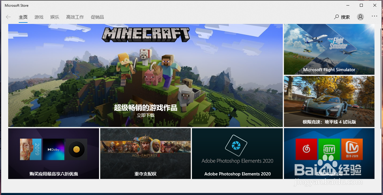Screen dimensions: 383x195
Task: Click the back arrow icon
Action: coord(8,17)
